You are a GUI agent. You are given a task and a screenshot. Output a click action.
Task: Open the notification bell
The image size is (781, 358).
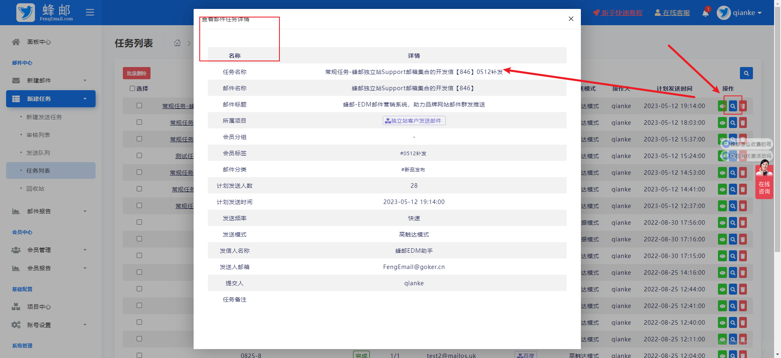pyautogui.click(x=705, y=13)
